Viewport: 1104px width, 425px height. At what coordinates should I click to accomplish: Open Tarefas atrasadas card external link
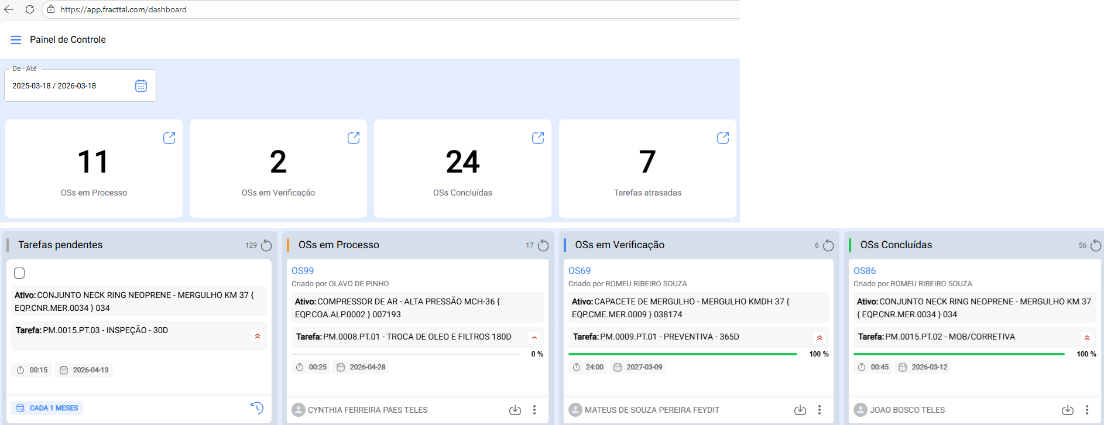723,138
